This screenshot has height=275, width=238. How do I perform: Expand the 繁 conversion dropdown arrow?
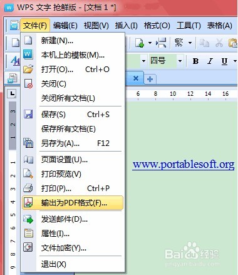click(x=190, y=43)
